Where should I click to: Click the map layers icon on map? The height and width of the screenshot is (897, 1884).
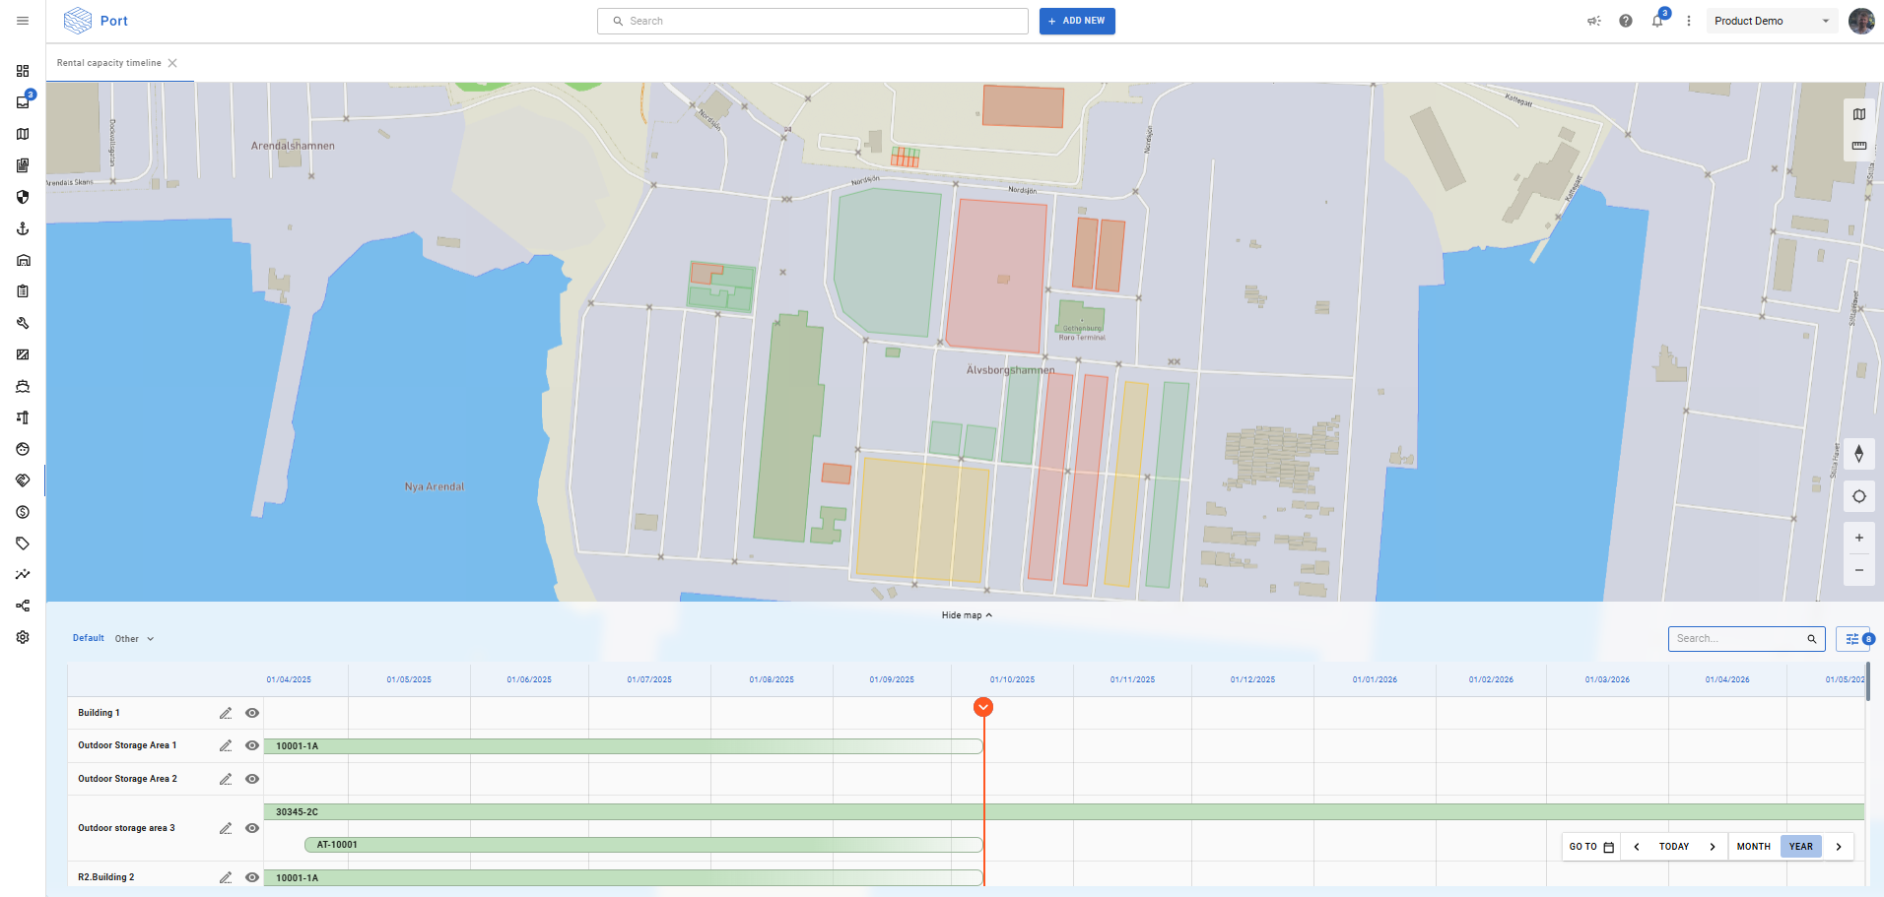tap(1859, 114)
